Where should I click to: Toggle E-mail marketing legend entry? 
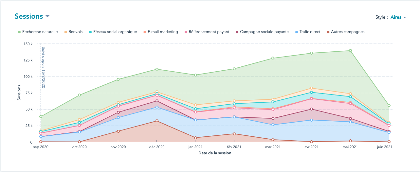[160, 32]
